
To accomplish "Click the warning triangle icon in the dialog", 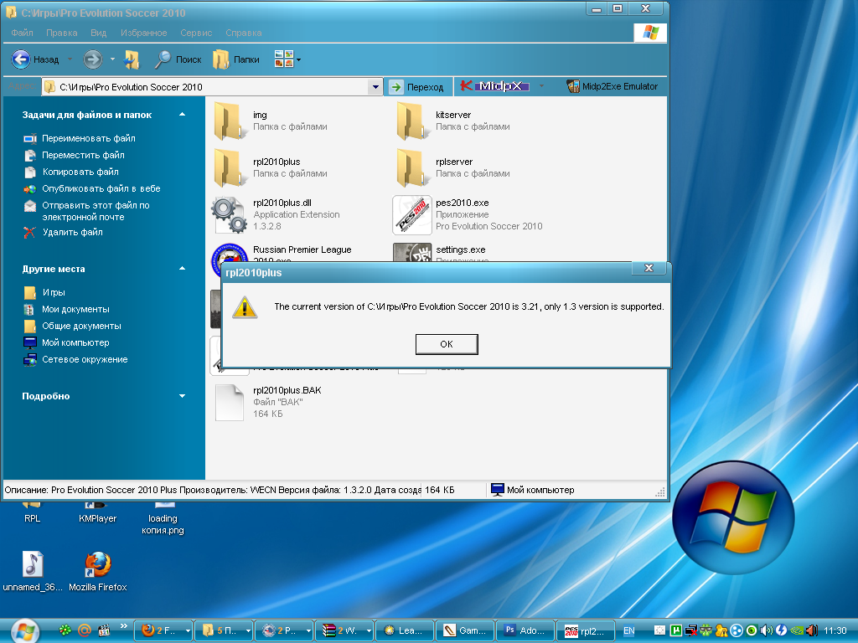I will point(245,306).
